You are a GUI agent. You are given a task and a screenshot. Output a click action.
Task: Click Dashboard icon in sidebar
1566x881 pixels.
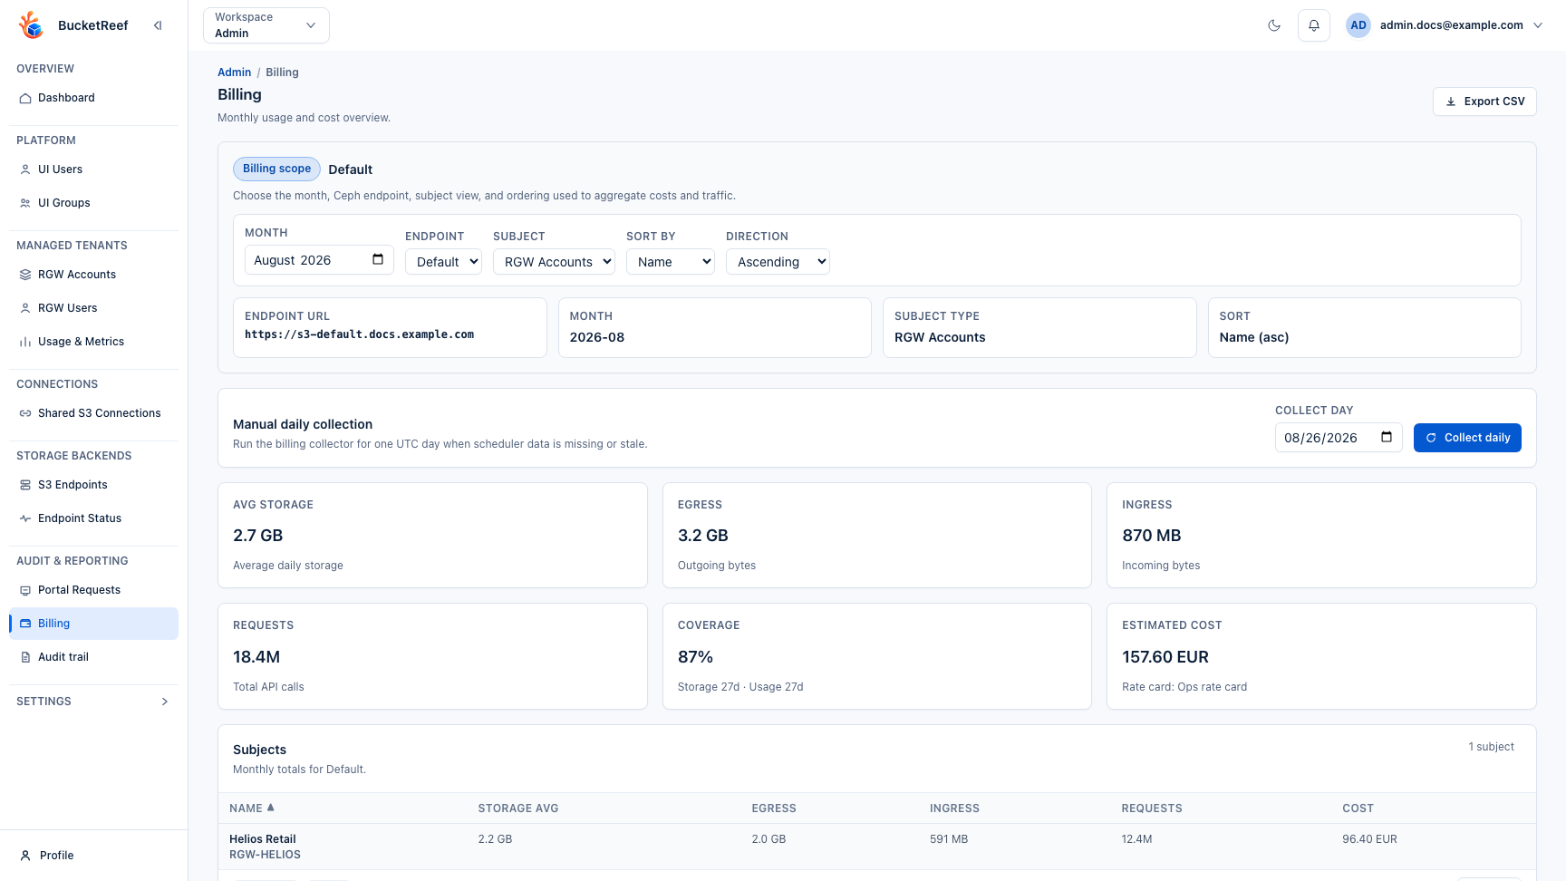point(25,98)
